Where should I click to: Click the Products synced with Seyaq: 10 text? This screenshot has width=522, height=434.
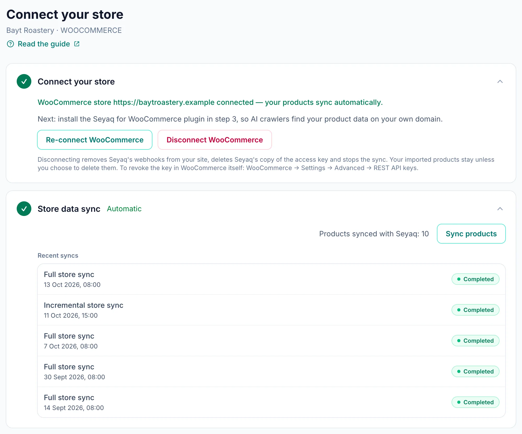point(374,234)
